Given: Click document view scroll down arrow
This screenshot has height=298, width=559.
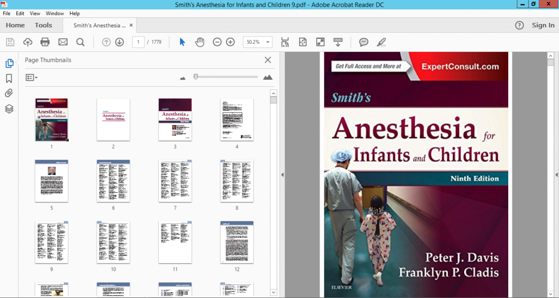Looking at the screenshot, I should coord(550,294).
